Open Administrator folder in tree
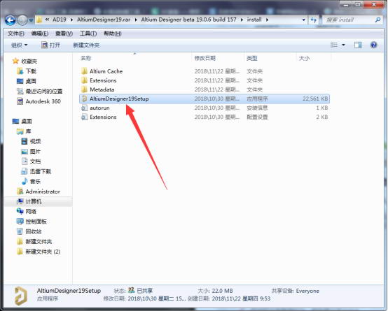 [x=39, y=191]
